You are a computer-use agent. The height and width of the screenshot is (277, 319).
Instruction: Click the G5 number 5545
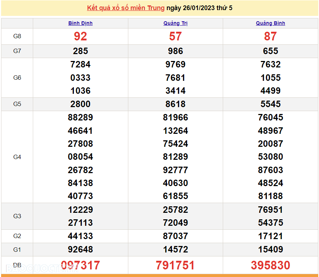[270, 104]
